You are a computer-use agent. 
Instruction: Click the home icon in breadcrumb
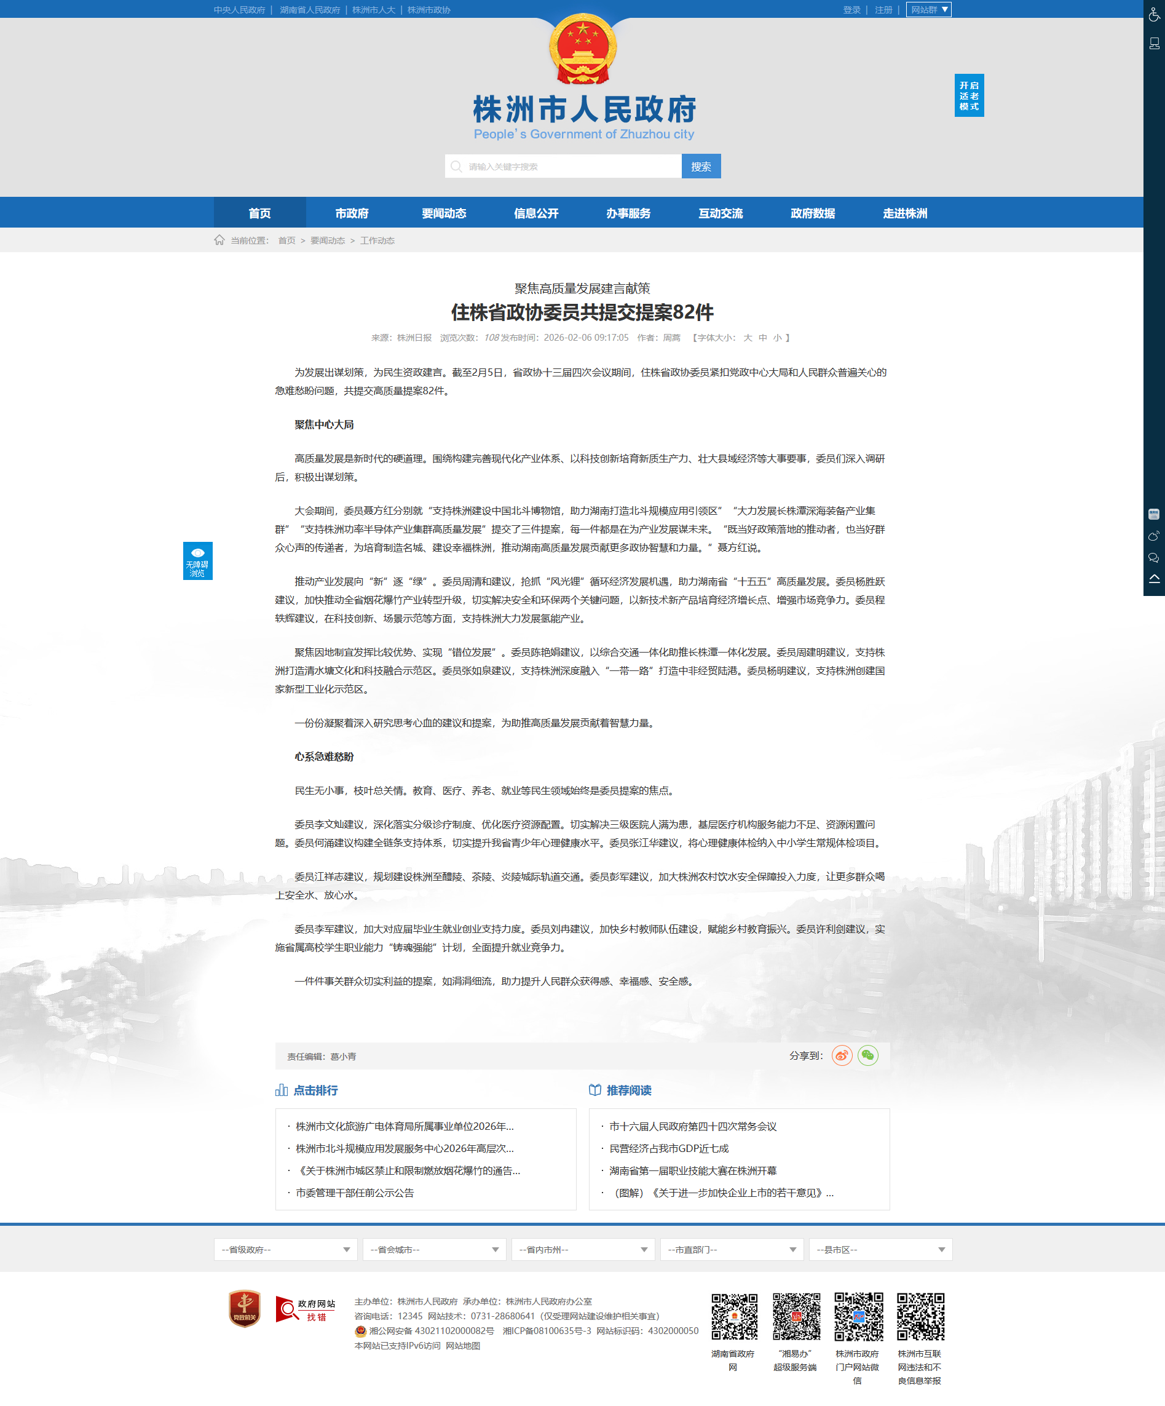click(x=219, y=240)
